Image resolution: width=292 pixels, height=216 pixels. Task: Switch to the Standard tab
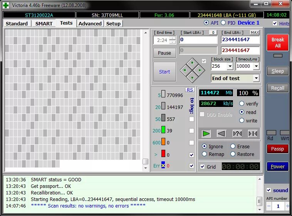[x=17, y=23]
